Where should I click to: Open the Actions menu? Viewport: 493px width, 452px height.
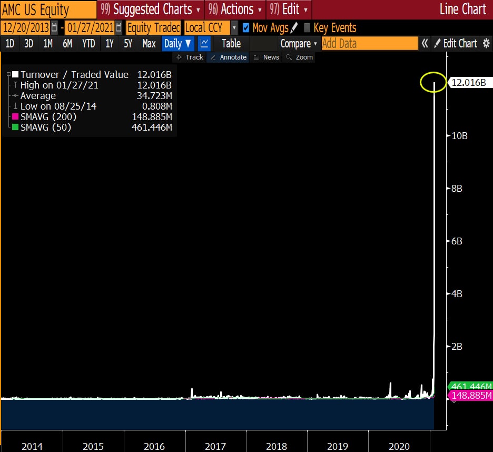tap(235, 9)
